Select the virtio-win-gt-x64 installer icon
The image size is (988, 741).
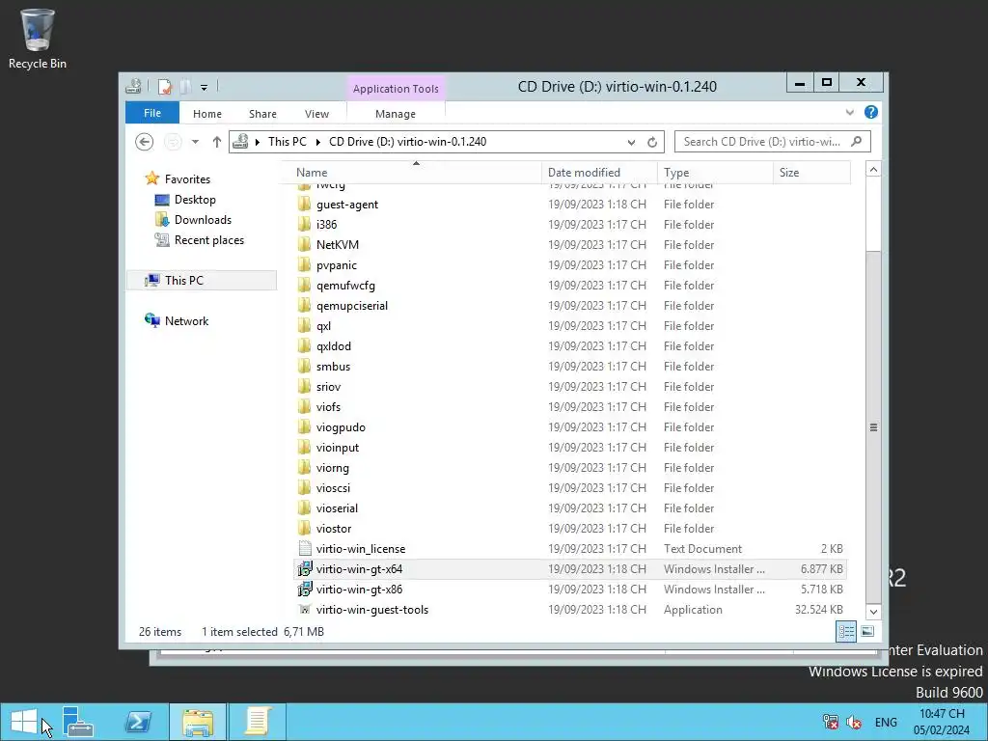(x=304, y=569)
